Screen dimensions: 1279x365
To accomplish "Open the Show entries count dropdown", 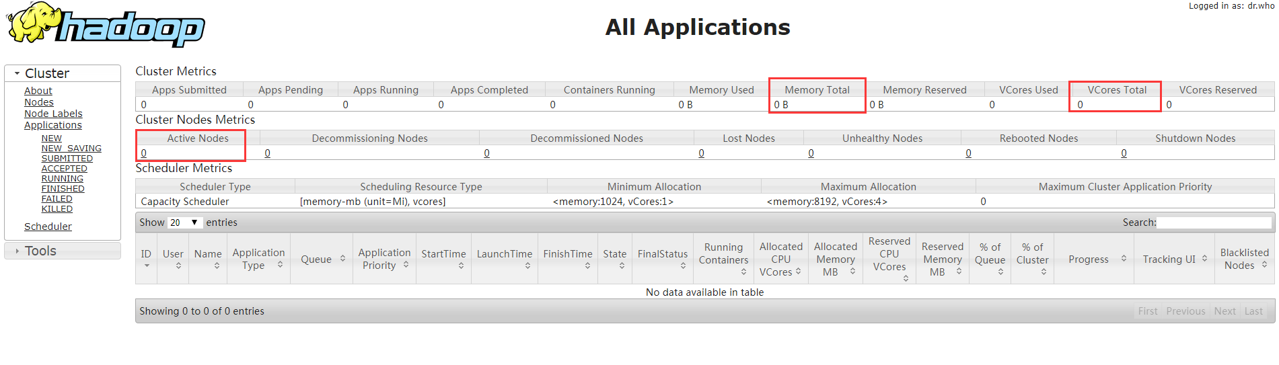I will tap(185, 222).
